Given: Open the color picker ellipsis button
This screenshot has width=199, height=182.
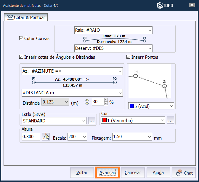Looking at the screenshot, I should pos(170,120).
